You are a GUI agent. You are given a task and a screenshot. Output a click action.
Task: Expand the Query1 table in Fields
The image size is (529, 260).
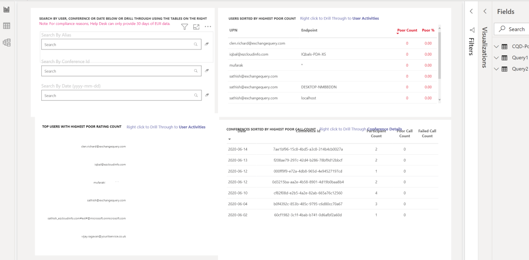[x=497, y=58]
